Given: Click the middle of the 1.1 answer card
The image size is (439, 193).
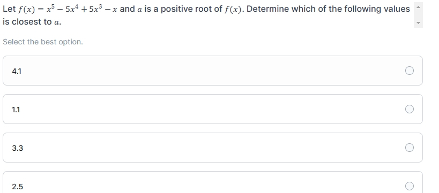Looking at the screenshot, I should pyautogui.click(x=212, y=109).
